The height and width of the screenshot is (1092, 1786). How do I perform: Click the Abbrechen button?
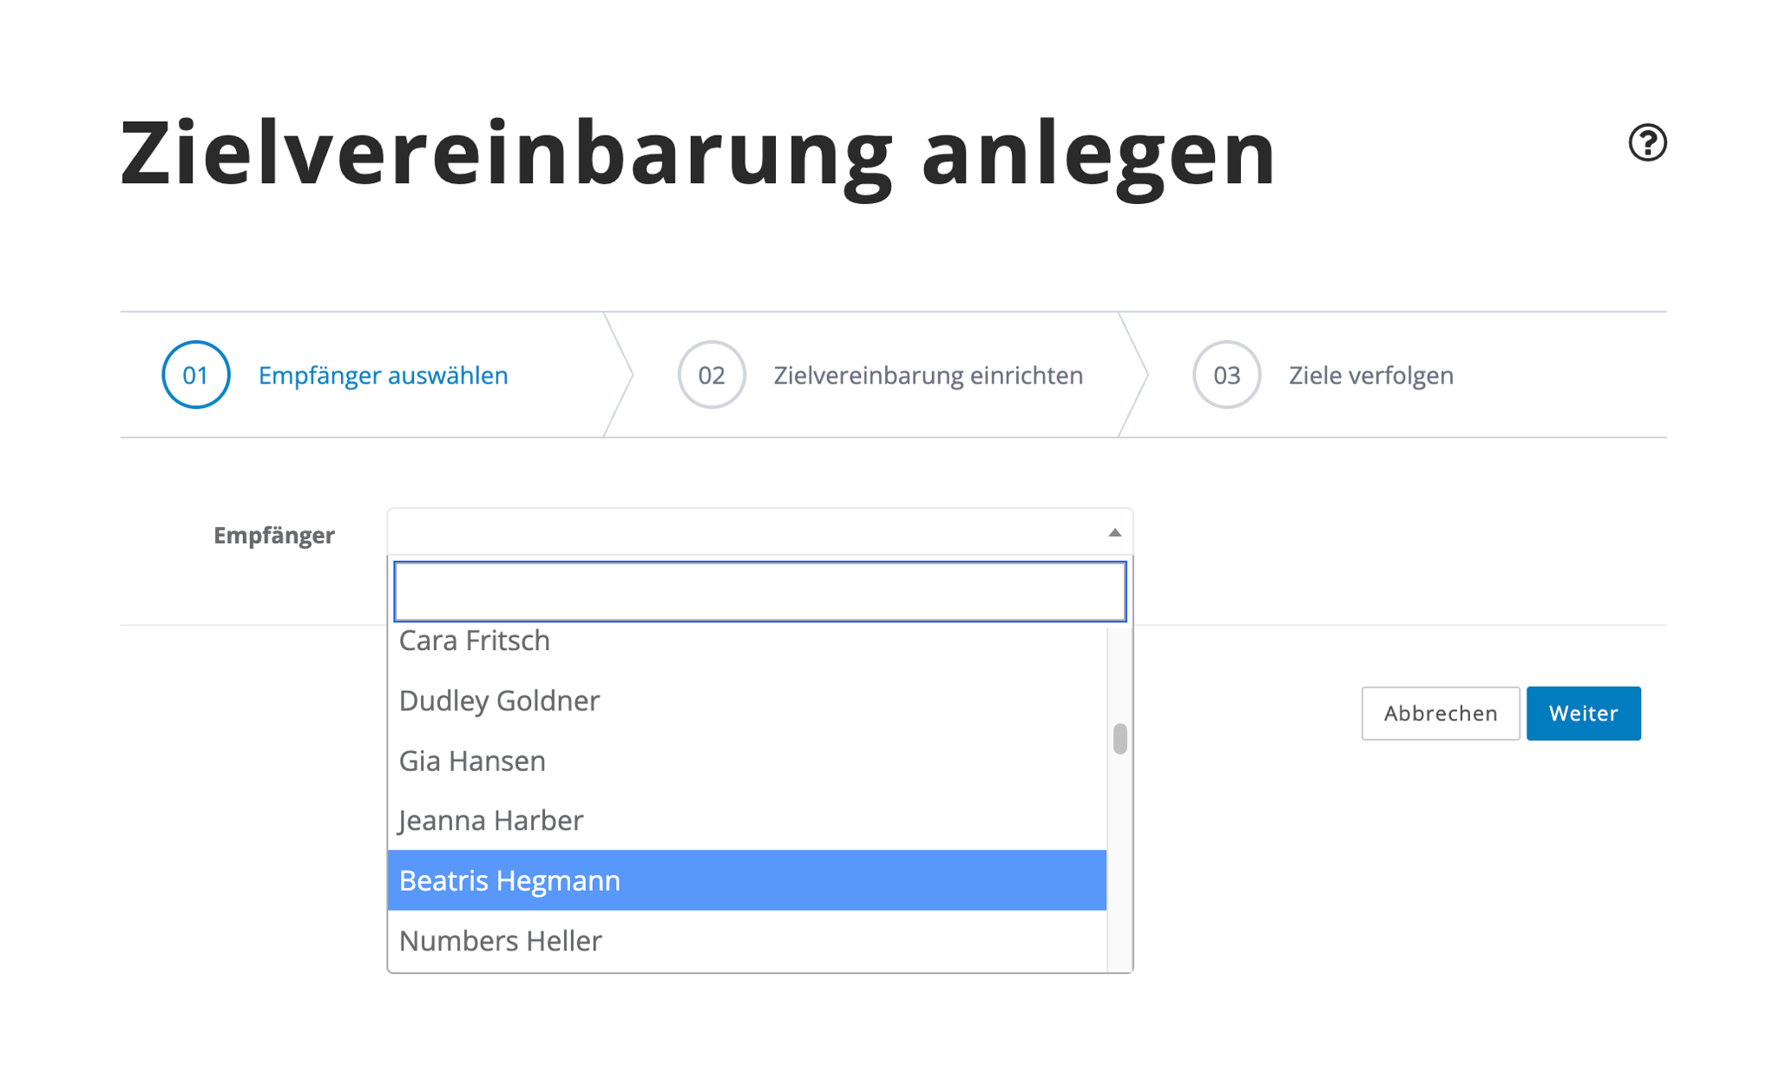(x=1440, y=714)
